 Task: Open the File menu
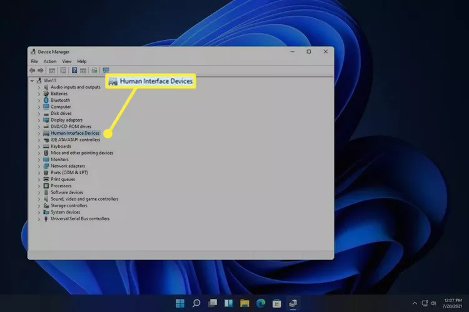(x=34, y=61)
